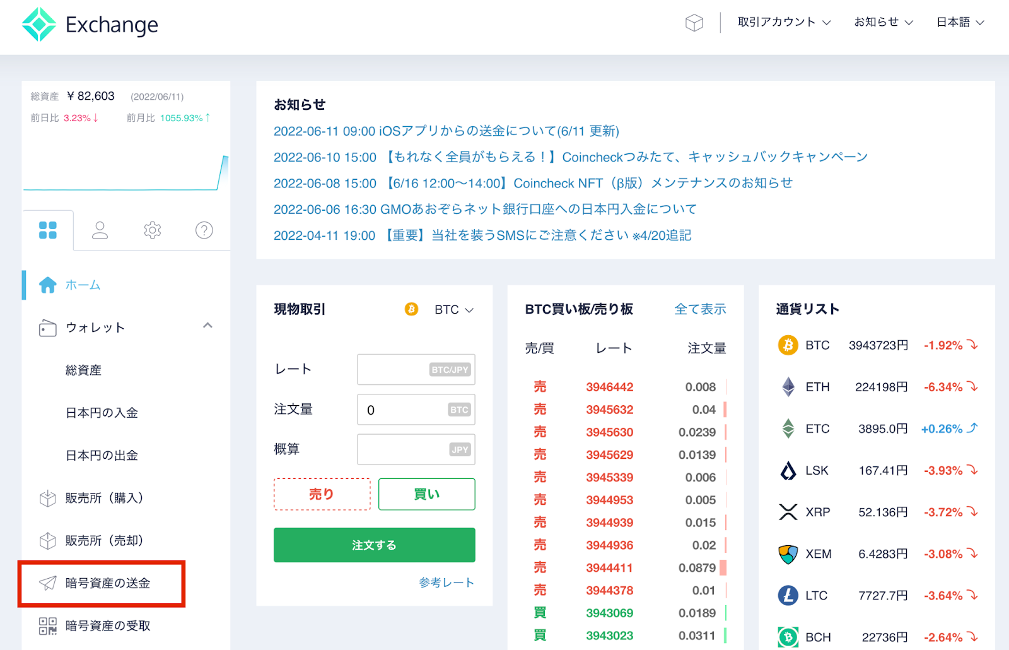Open the 取引アカウント dropdown

784,22
